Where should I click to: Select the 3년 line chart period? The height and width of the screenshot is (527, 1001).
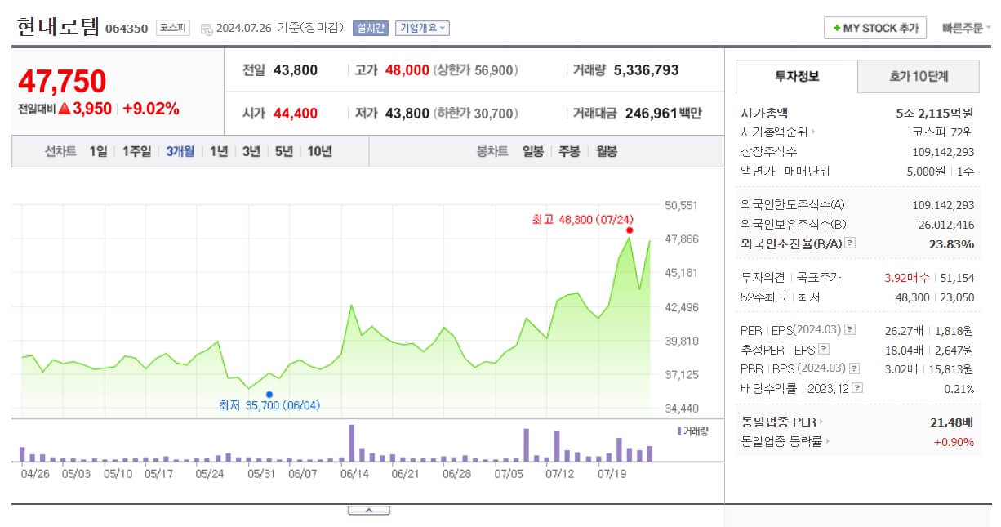coord(251,151)
